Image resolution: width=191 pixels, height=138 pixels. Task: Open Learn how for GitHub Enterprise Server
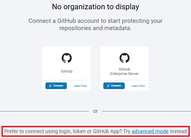pos(138,86)
